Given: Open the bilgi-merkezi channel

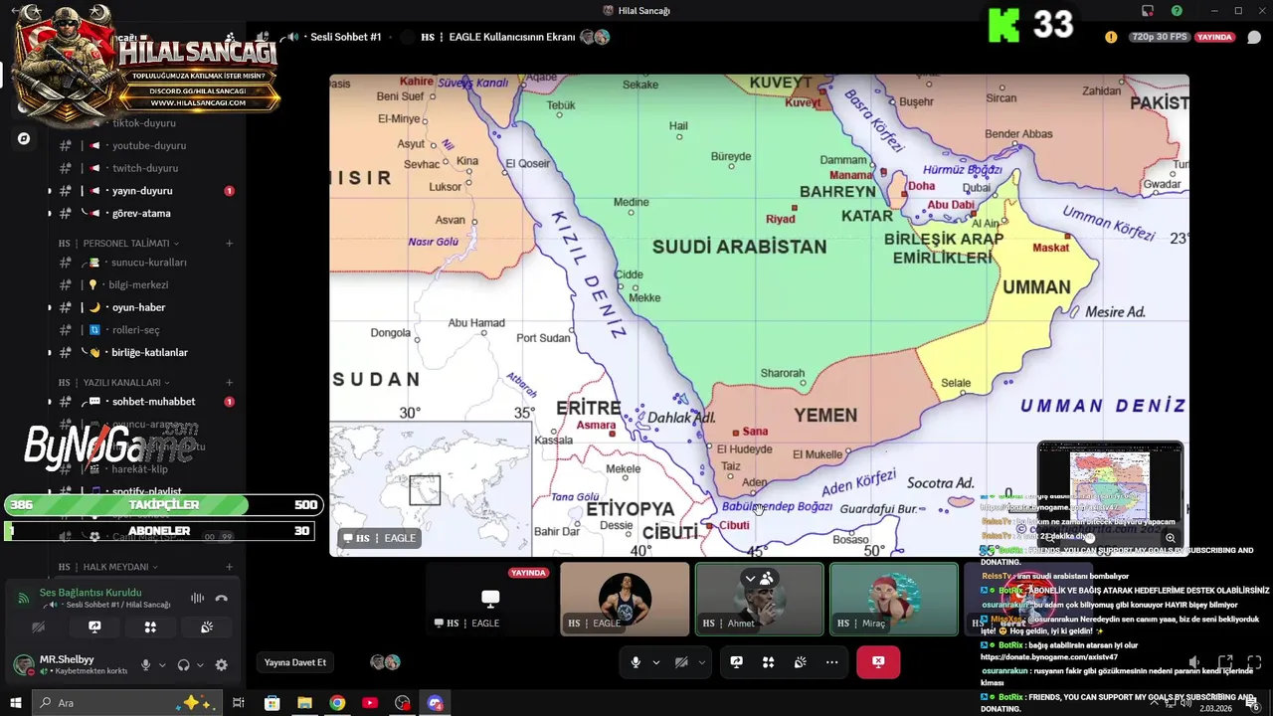Looking at the screenshot, I should pyautogui.click(x=139, y=284).
